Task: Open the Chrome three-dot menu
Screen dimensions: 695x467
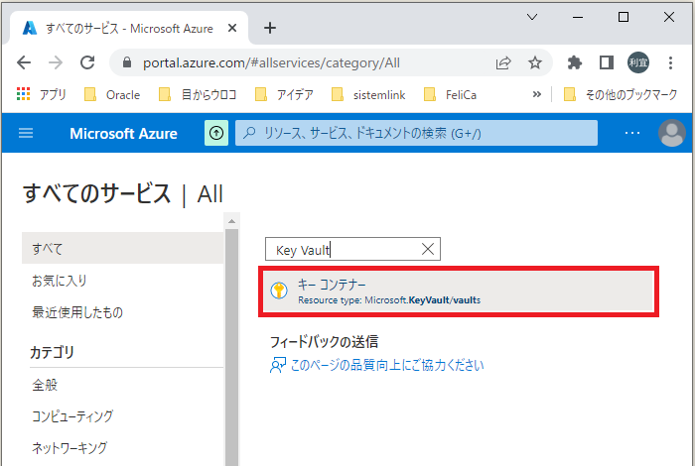Action: [x=670, y=62]
